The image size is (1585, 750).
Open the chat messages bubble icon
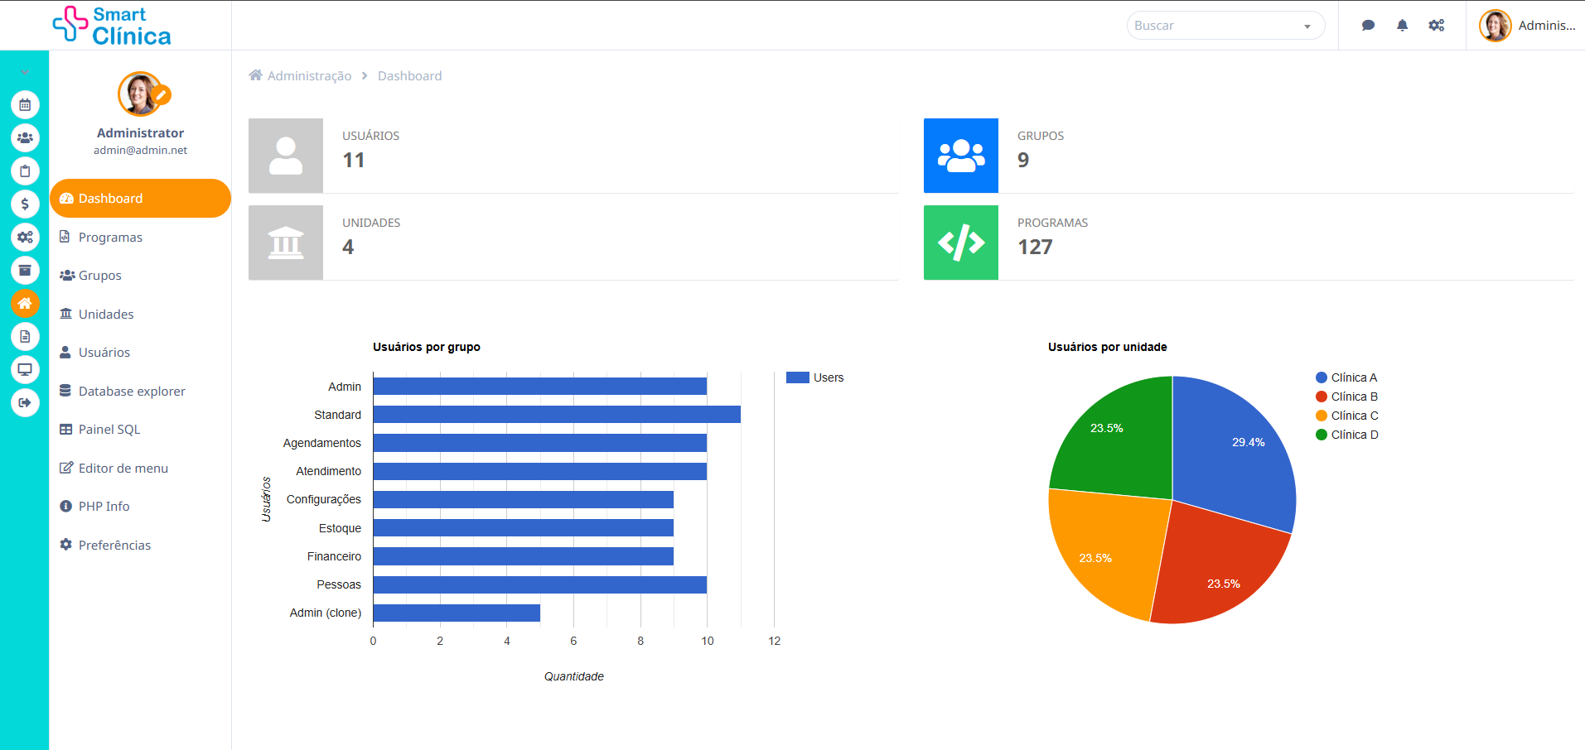(x=1368, y=26)
